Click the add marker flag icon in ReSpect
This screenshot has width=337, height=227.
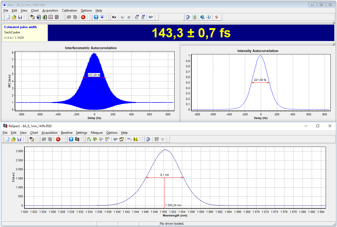(x=89, y=139)
